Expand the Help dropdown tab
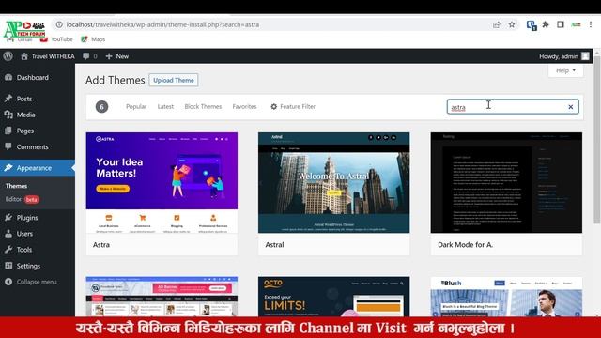Viewport: 601px width, 338px height. point(565,70)
